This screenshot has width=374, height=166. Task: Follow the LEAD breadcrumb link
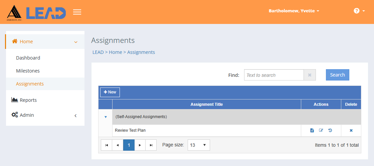98,52
